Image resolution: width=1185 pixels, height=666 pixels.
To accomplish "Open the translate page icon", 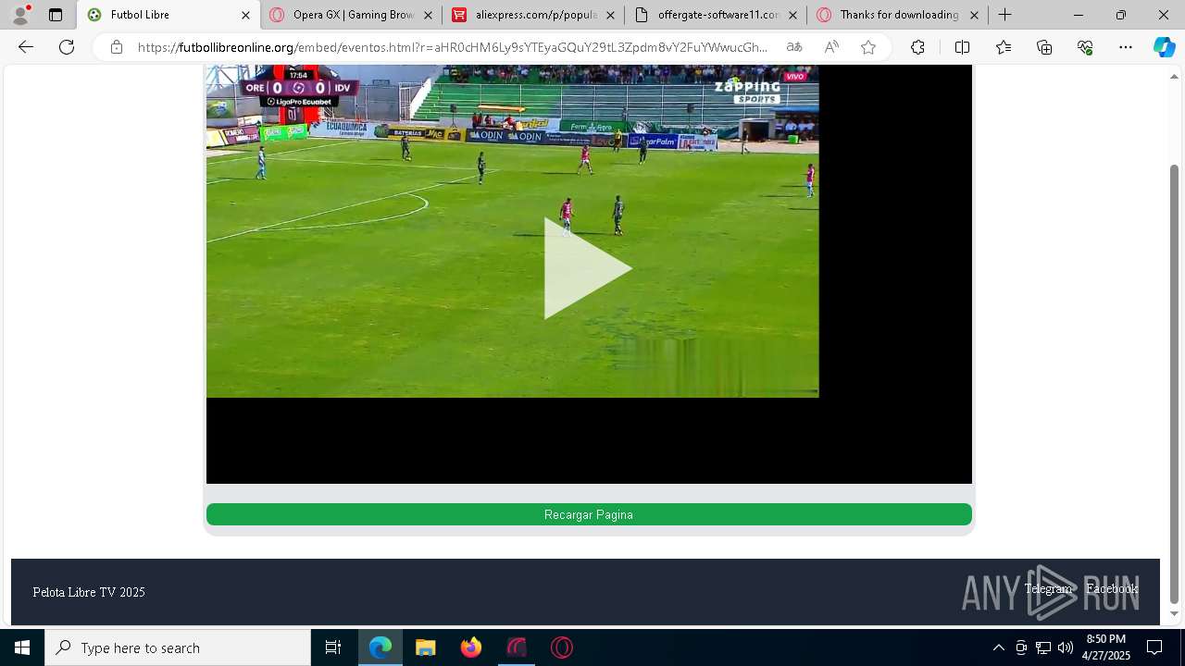I will pos(794,47).
